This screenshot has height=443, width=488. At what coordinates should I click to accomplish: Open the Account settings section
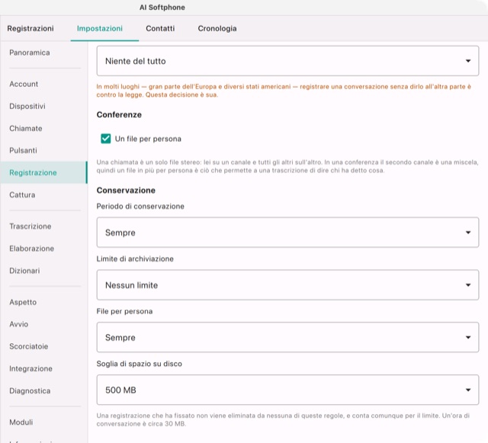pyautogui.click(x=44, y=84)
